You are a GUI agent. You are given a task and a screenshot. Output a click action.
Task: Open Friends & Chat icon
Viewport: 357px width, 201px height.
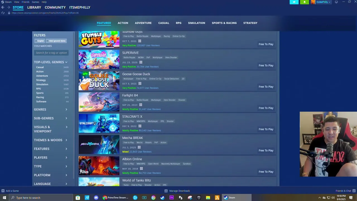click(354, 191)
